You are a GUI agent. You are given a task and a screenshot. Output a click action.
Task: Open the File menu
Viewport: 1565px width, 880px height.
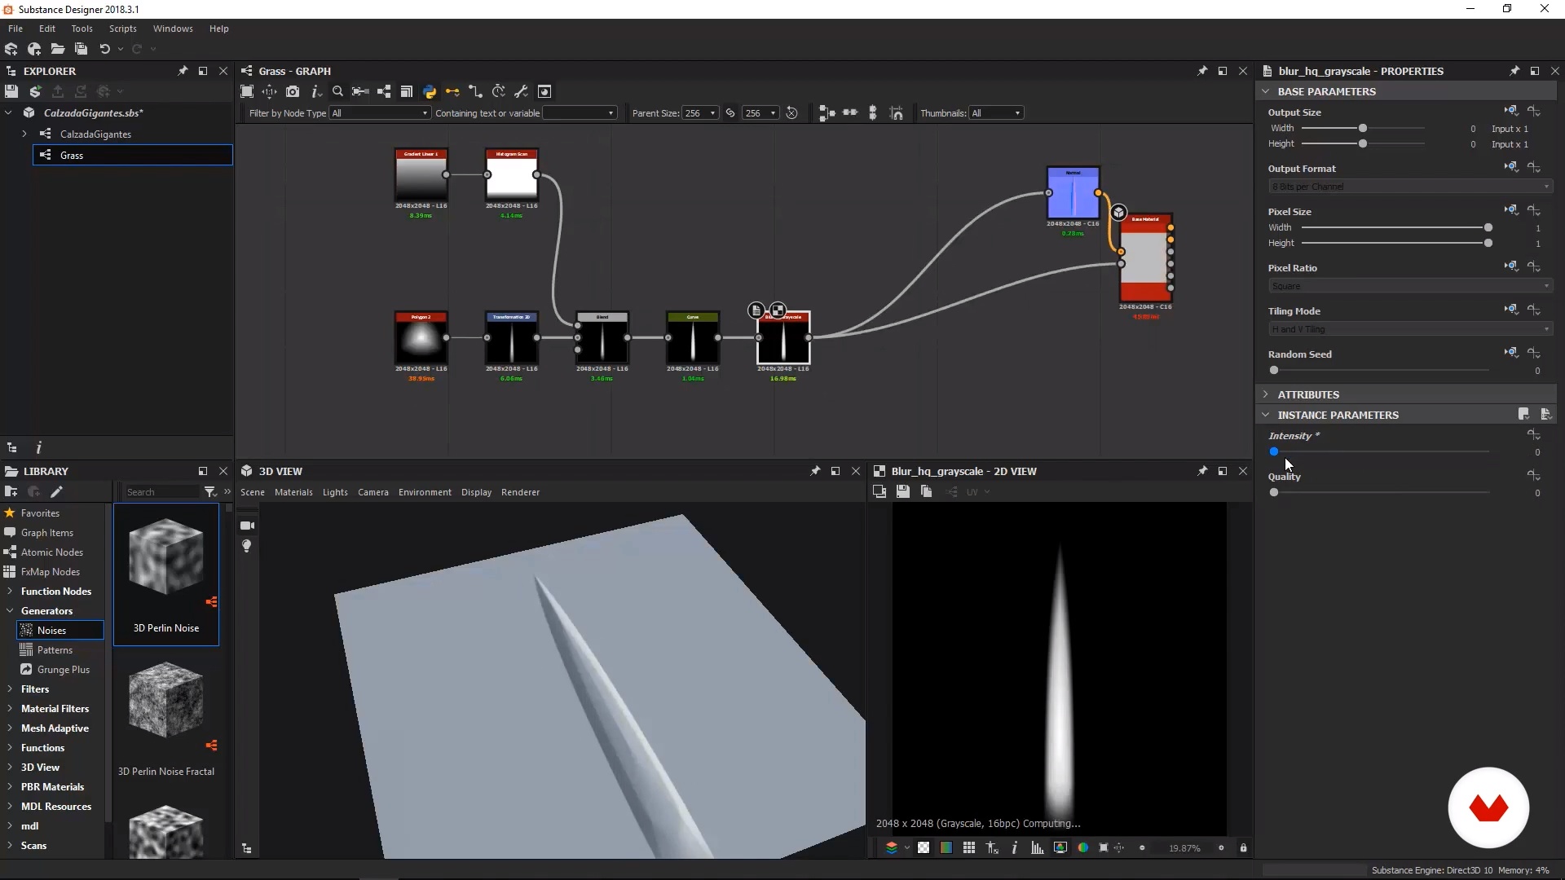point(15,29)
